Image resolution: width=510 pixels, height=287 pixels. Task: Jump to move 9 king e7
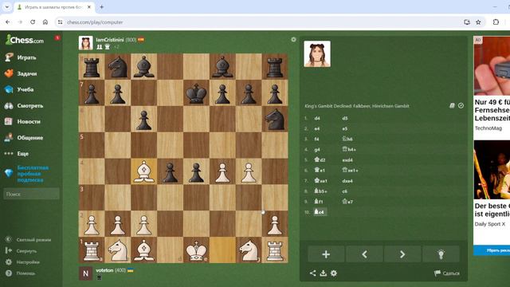[x=347, y=202]
